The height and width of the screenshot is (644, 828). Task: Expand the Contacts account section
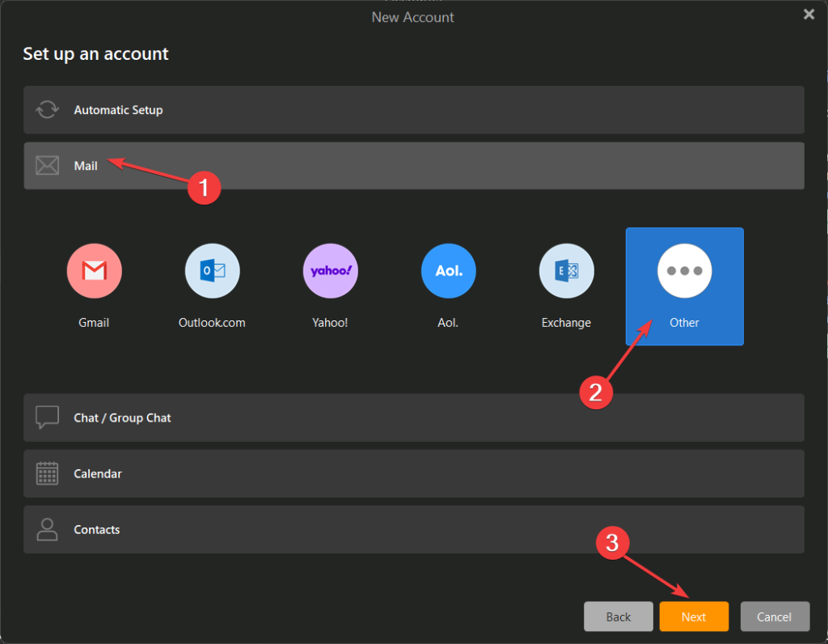[413, 529]
